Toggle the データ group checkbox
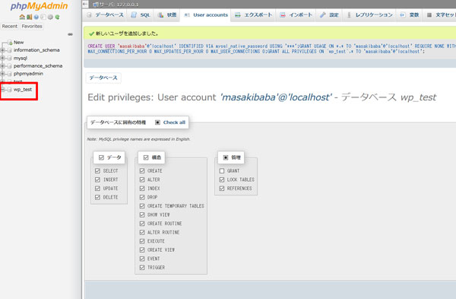 (101, 157)
